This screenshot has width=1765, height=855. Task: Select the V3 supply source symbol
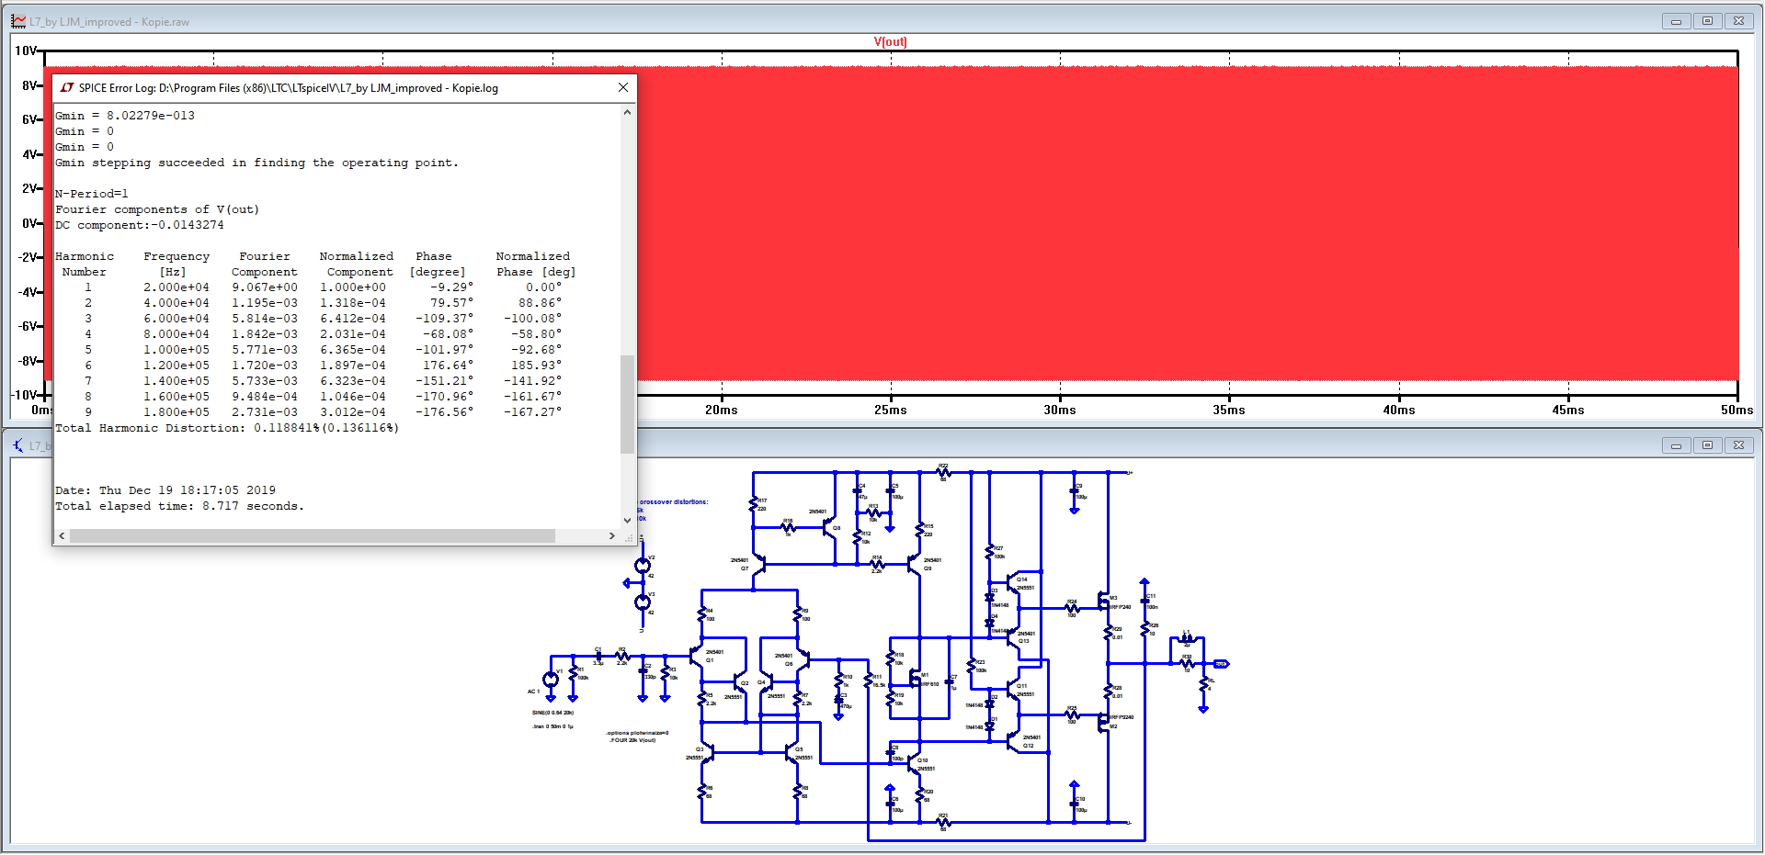(643, 602)
